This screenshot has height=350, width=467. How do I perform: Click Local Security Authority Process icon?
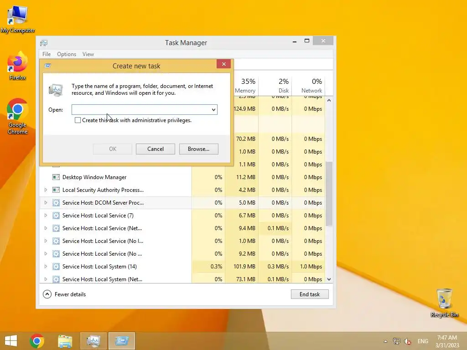click(x=56, y=190)
